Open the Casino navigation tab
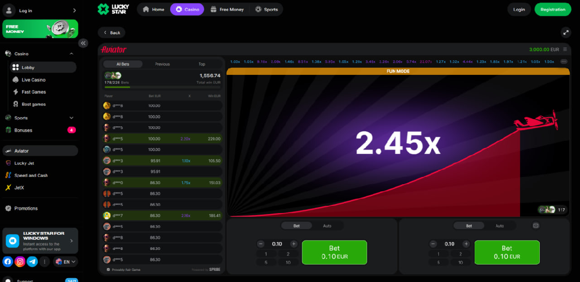This screenshot has height=282, width=580. point(187,9)
